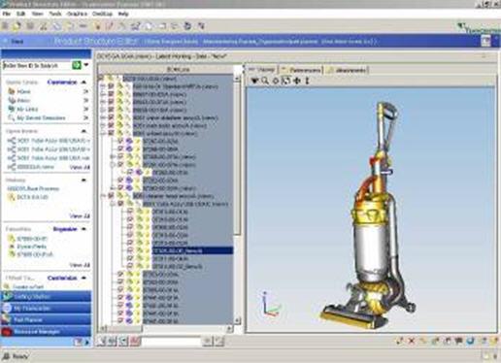Click View All under History section
The image size is (501, 363).
pyautogui.click(x=80, y=215)
